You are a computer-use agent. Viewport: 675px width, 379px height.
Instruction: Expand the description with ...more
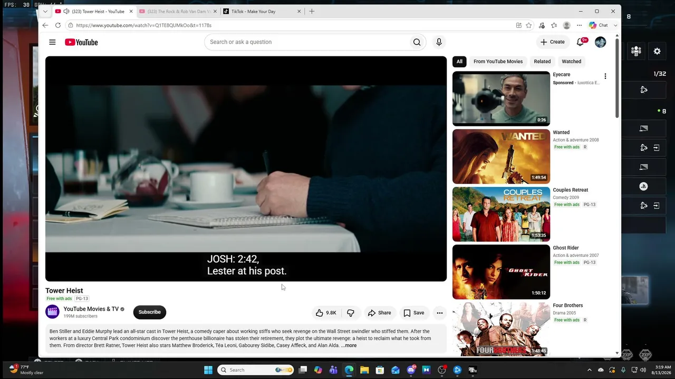pyautogui.click(x=349, y=346)
